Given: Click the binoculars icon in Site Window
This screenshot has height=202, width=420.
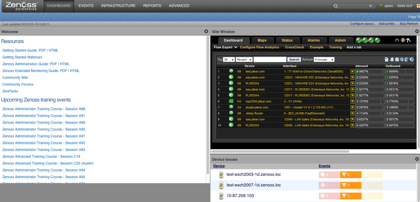Looking at the screenshot, I should click(x=397, y=40).
